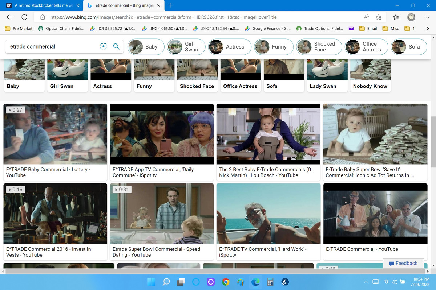This screenshot has height=290, width=436.
Task: Filter results by Actress chip
Action: 230,47
